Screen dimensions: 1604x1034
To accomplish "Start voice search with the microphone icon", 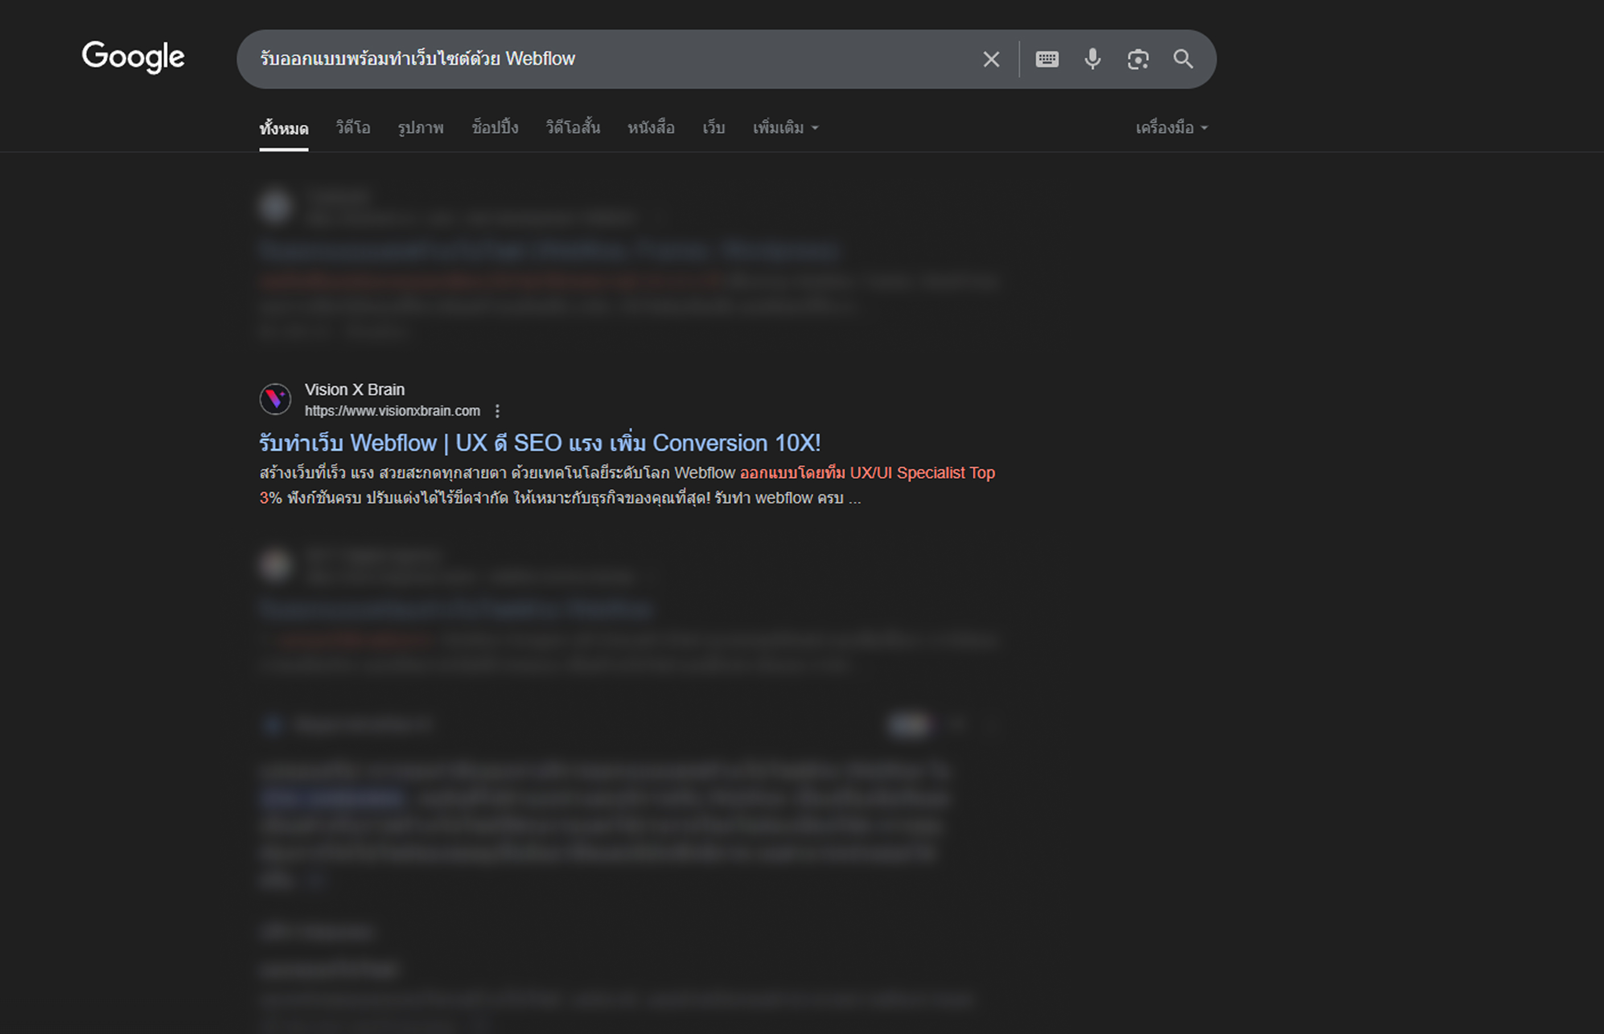I will point(1093,59).
